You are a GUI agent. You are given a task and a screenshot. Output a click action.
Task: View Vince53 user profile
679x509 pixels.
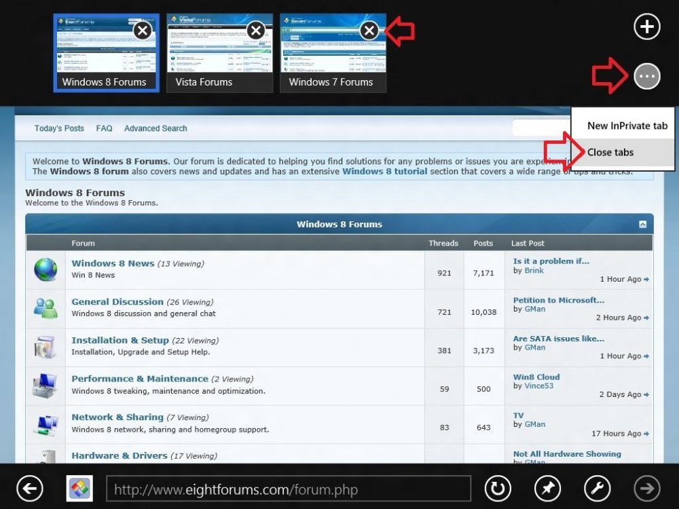[x=538, y=385]
